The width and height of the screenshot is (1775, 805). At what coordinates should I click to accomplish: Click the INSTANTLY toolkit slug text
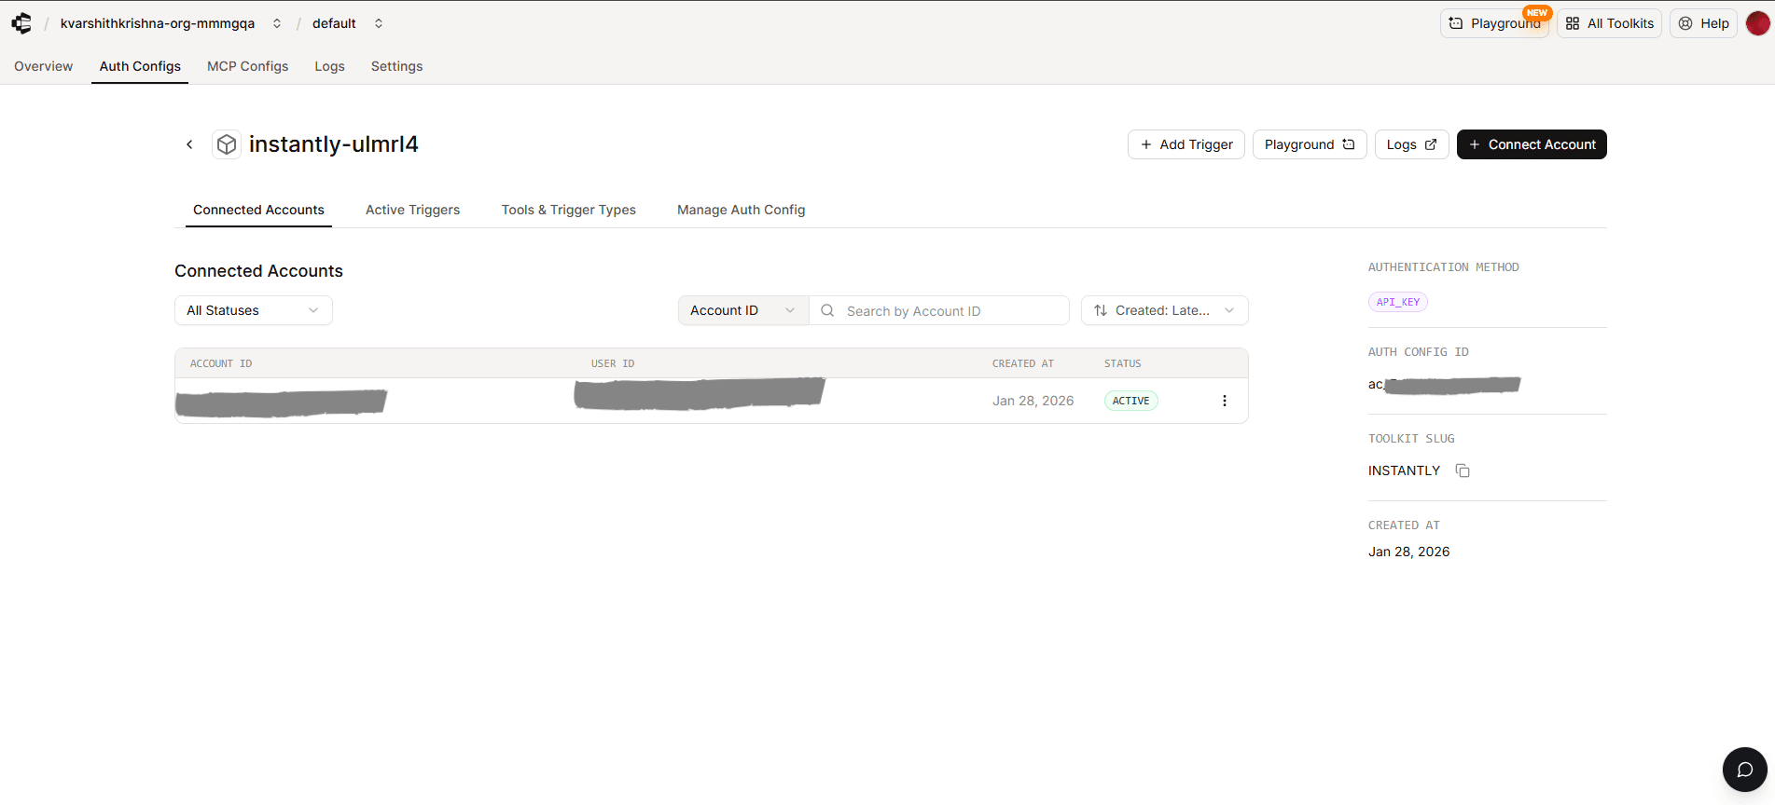[1404, 471]
